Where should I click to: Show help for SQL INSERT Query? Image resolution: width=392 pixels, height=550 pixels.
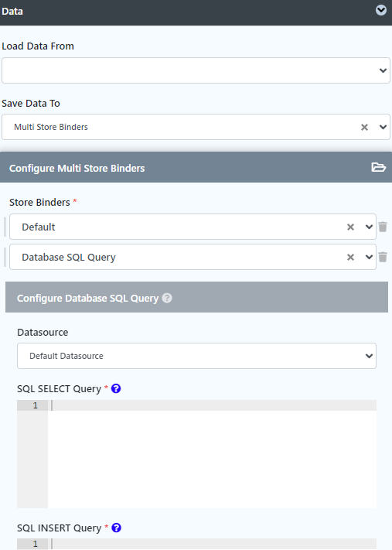(116, 528)
